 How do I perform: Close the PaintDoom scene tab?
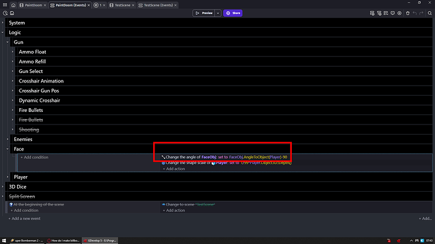[x=45, y=5]
